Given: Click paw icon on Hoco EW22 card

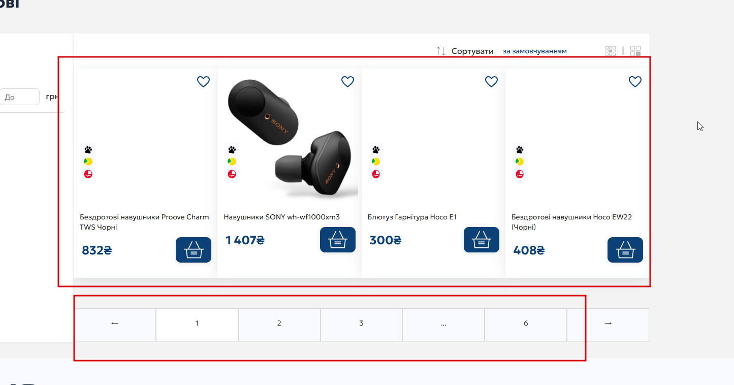Looking at the screenshot, I should (520, 150).
